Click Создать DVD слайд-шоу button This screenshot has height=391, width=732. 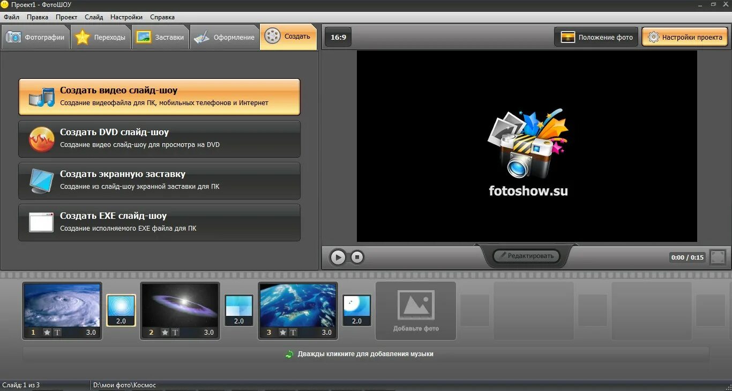159,139
